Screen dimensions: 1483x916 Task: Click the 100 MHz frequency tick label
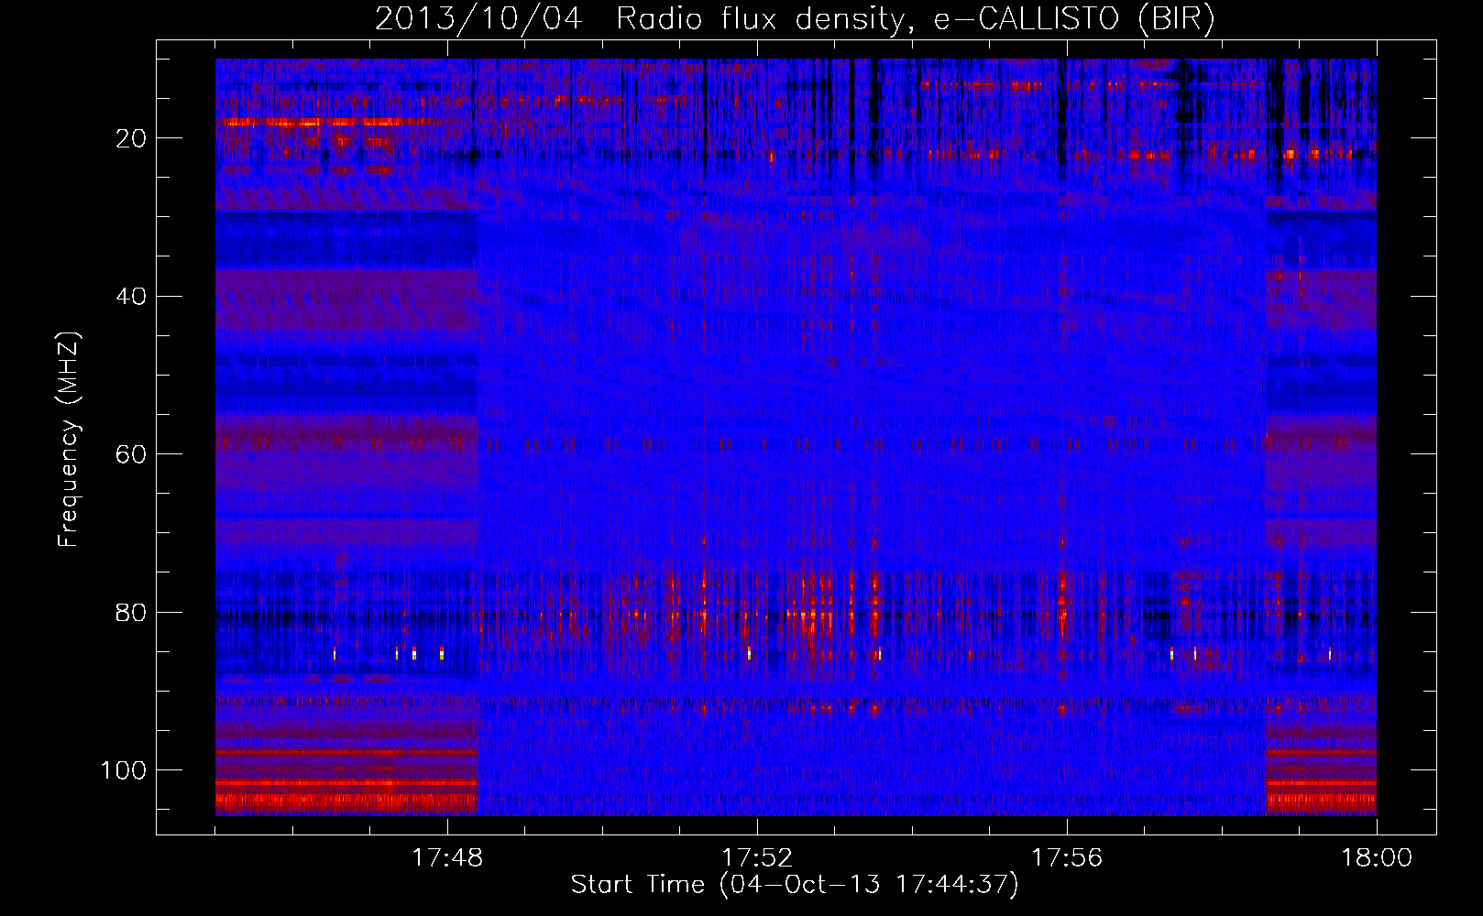[x=124, y=770]
